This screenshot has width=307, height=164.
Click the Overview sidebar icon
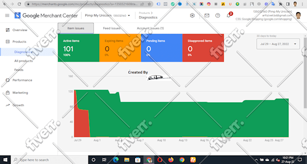click(8, 30)
